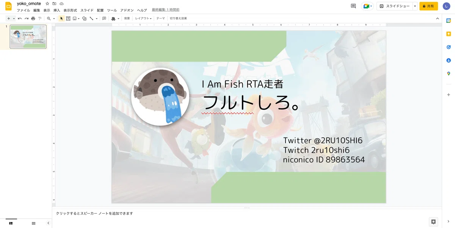Star the yoko_omote presentation
Viewport: 455px width, 228px height.
[x=47, y=3]
